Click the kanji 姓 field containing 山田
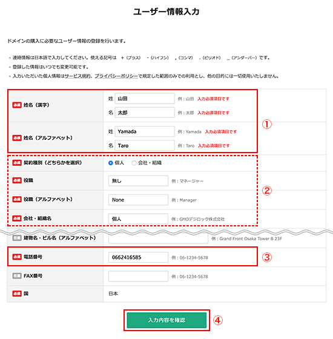The width and height of the screenshot is (333, 339). [145, 99]
